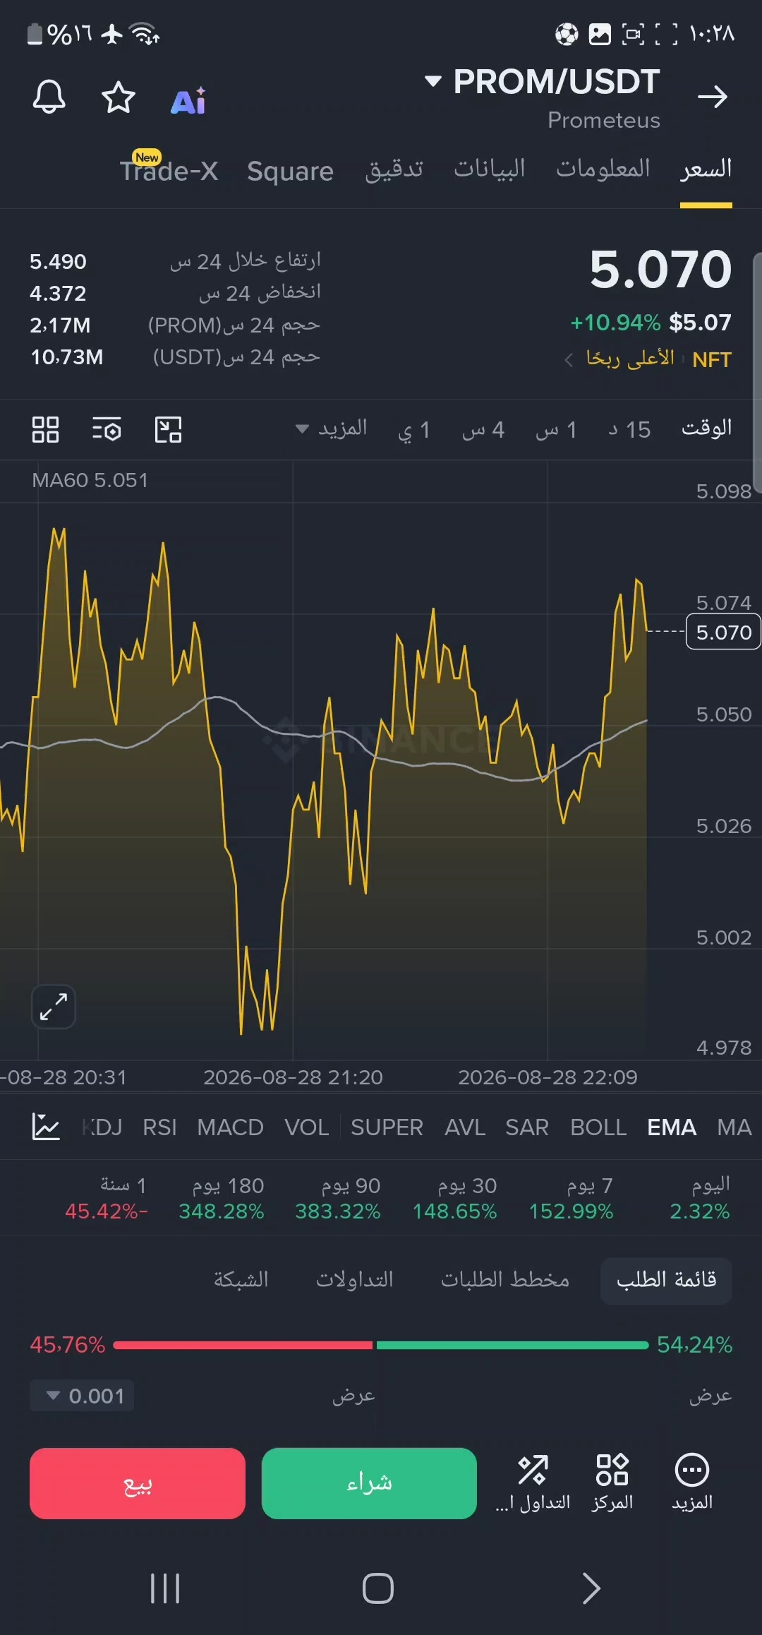Tap the 5.070 current price marker

pos(723,632)
